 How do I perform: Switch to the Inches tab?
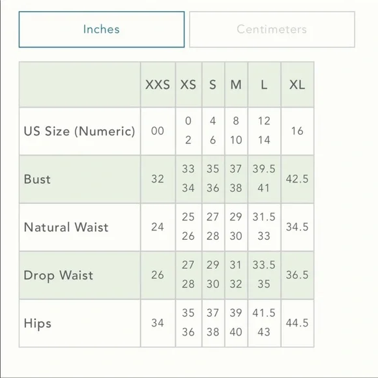click(102, 29)
